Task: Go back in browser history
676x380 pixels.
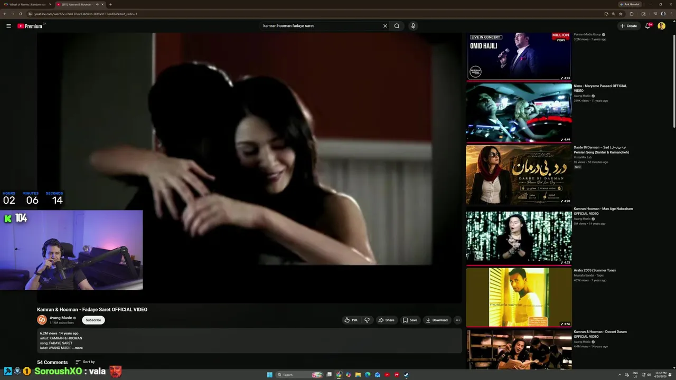Action: pyautogui.click(x=5, y=14)
